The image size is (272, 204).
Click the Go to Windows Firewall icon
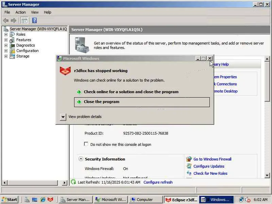point(189,159)
